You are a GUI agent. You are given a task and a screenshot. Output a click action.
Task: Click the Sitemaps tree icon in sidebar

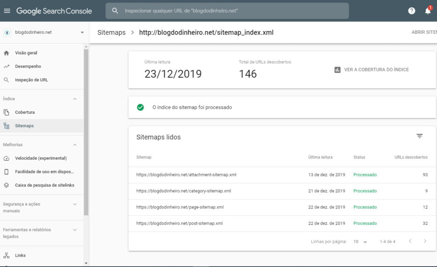coord(6,126)
